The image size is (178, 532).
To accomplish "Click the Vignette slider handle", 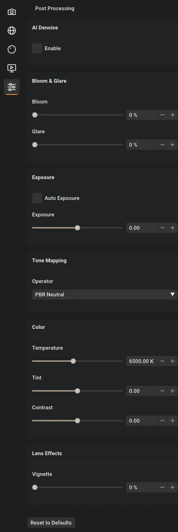I will 35,487.
